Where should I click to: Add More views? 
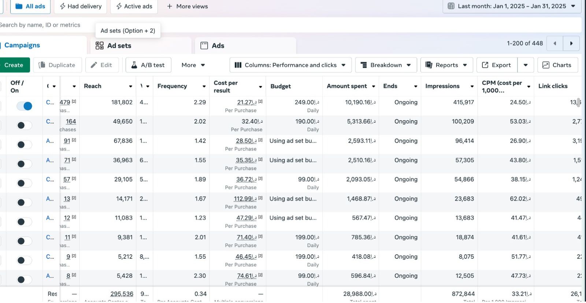pyautogui.click(x=187, y=6)
